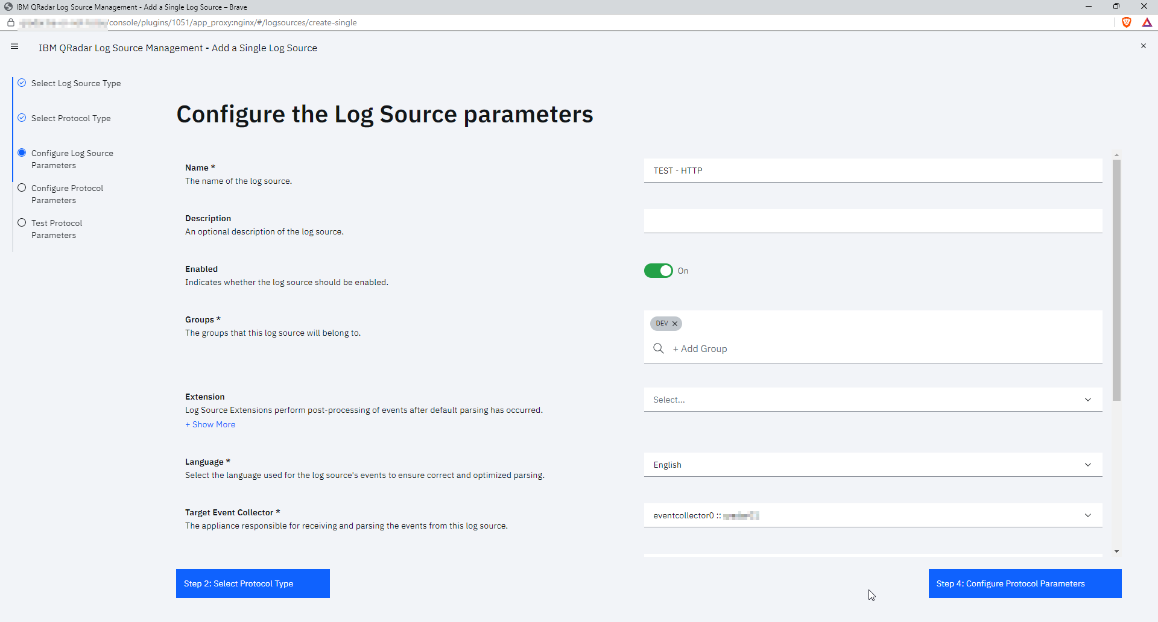Expand Show More under Extension

click(x=210, y=424)
